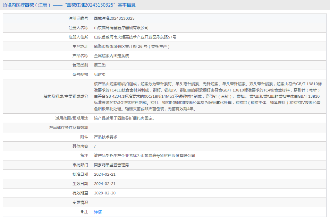Click the 适用范围/预期用途 label
The width and height of the screenshot is (330, 219).
(x=72, y=118)
